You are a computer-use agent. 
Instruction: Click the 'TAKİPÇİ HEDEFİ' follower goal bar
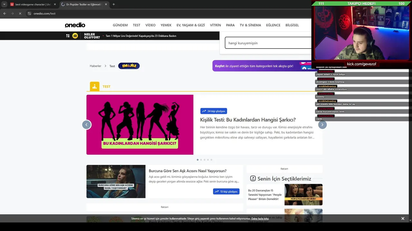pos(361,4)
